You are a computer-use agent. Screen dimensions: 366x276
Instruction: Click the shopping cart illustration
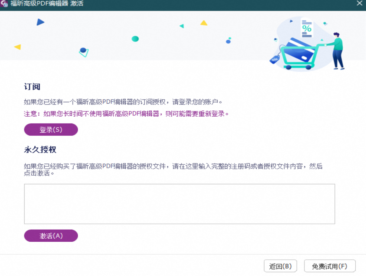click(x=307, y=44)
